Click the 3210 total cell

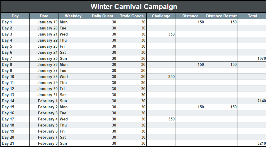(252, 143)
